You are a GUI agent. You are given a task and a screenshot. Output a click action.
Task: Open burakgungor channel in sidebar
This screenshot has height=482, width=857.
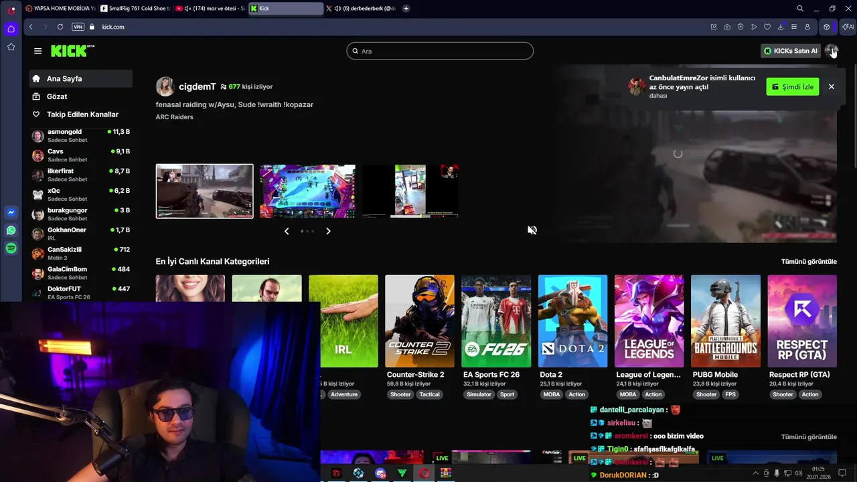pos(80,214)
